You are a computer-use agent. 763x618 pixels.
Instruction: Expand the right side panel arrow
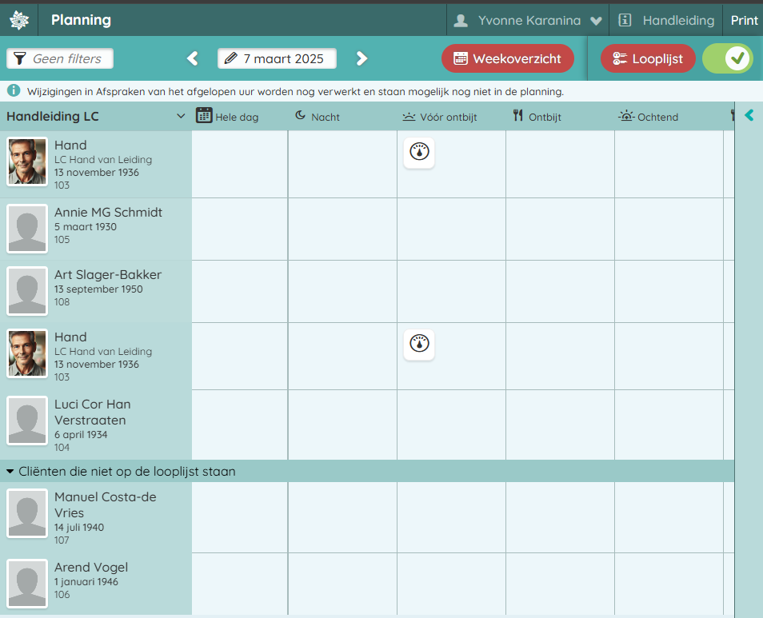(x=749, y=116)
